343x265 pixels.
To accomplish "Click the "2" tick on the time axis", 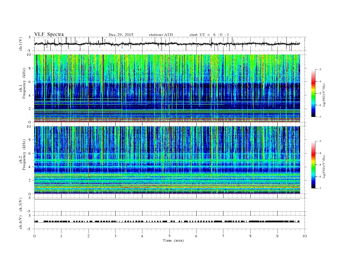I will click(x=88, y=236).
